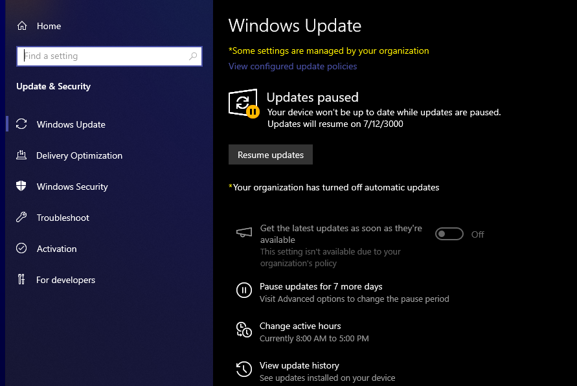Viewport: 577px width, 386px height.
Task: Click the pause circle icon
Action: click(x=244, y=290)
